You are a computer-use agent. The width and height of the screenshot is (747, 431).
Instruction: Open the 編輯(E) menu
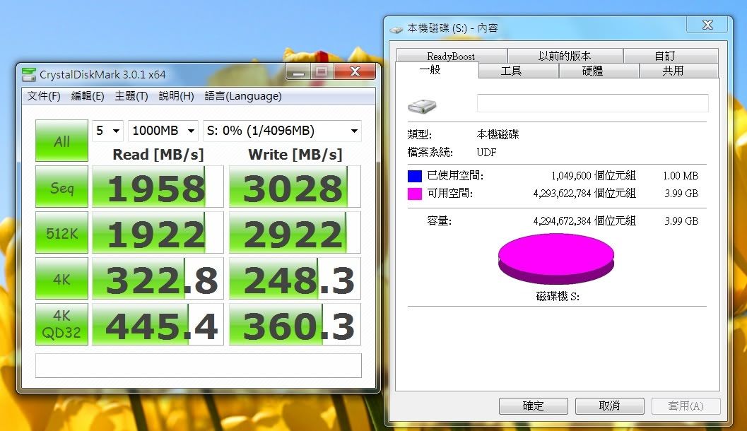point(88,96)
